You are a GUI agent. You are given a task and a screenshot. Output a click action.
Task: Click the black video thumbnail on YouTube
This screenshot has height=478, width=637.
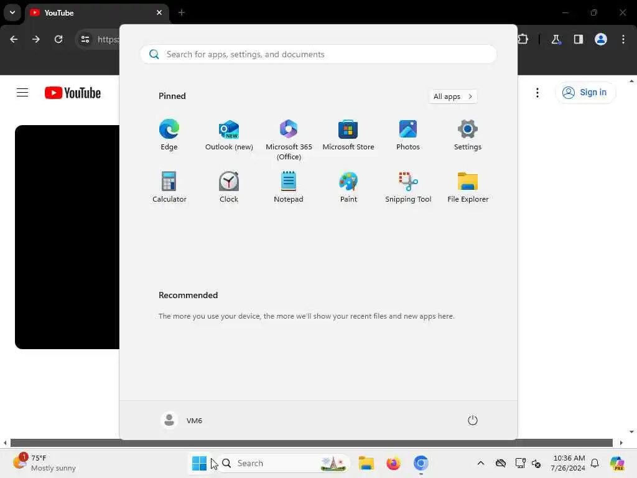click(x=67, y=237)
